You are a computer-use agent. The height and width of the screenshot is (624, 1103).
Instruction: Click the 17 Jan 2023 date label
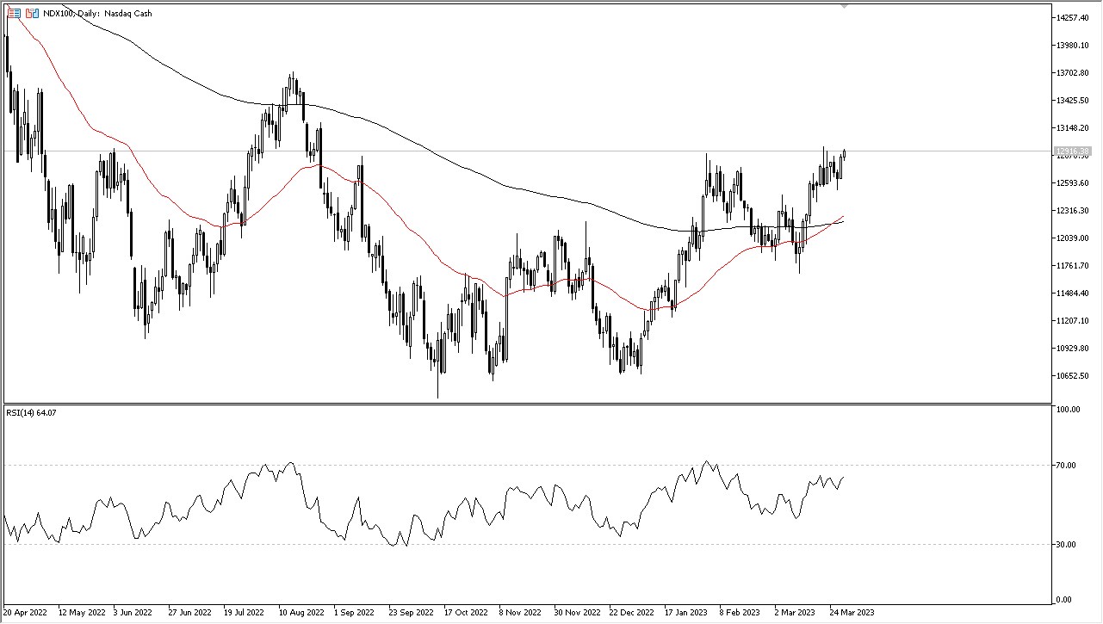coord(685,612)
